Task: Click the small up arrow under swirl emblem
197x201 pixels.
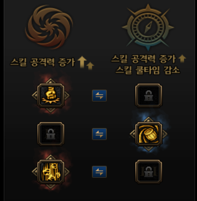Action: point(90,66)
